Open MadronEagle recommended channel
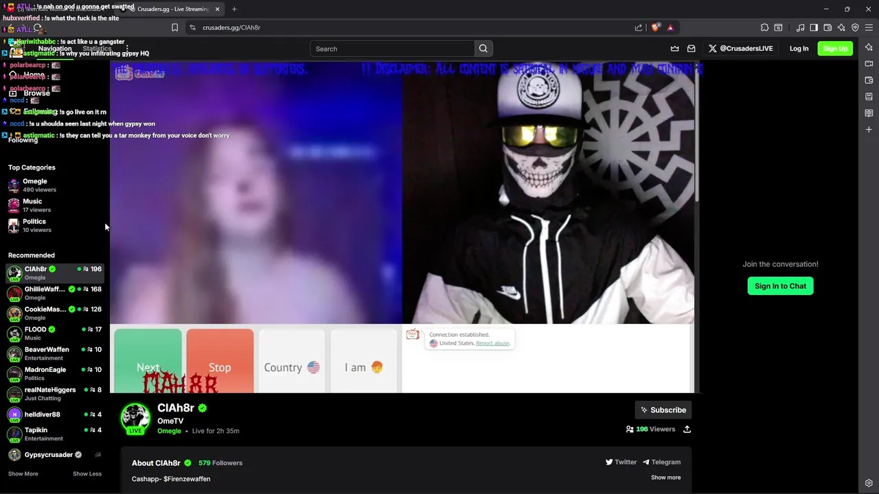The height and width of the screenshot is (494, 879). [x=54, y=373]
